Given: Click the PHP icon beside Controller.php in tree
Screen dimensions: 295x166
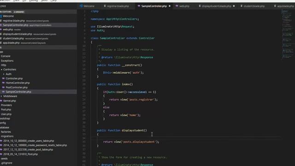Looking at the screenshot, I should point(3,78).
